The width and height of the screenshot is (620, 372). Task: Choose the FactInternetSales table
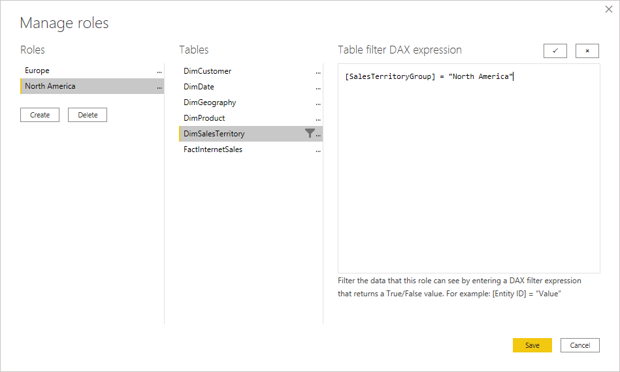tap(213, 149)
